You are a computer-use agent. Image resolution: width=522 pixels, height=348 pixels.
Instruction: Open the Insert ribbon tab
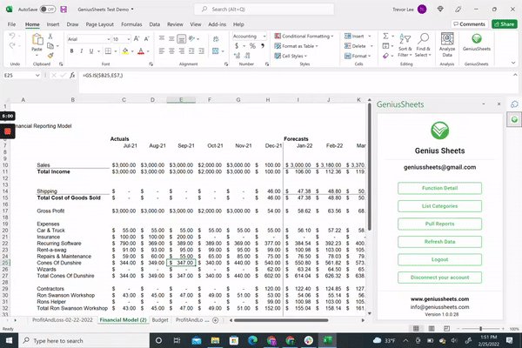pyautogui.click(x=53, y=24)
